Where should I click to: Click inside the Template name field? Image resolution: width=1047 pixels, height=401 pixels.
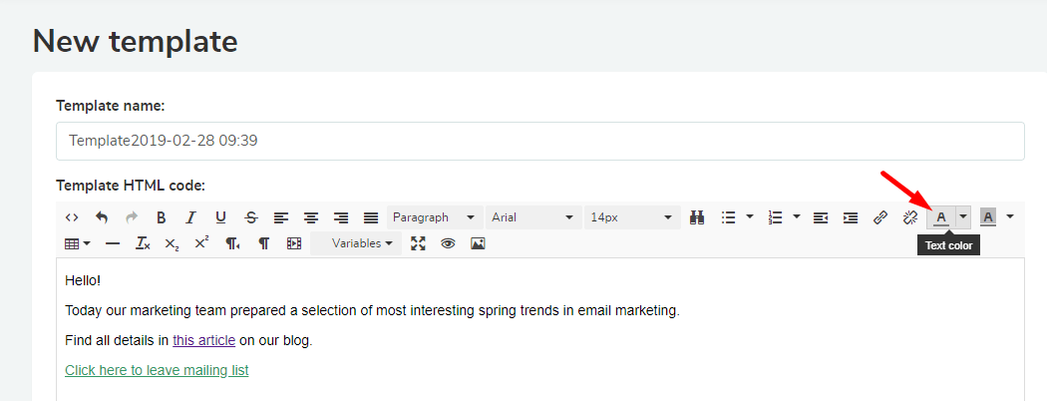tap(540, 141)
